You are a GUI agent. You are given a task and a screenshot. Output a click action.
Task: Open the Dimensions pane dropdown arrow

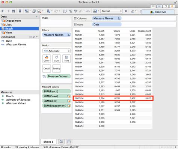point(37,37)
